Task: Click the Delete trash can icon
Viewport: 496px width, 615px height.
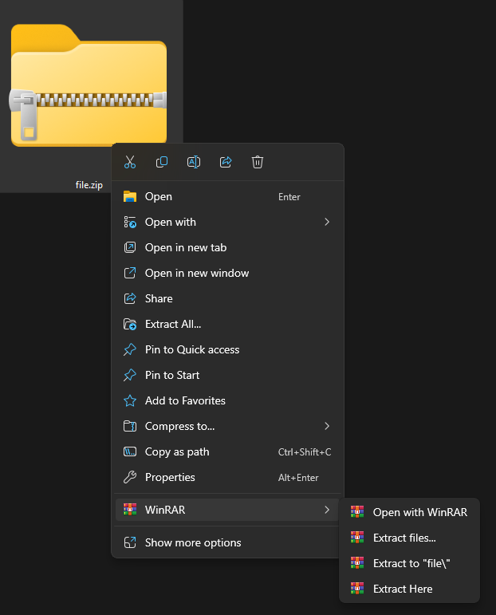Action: [258, 162]
